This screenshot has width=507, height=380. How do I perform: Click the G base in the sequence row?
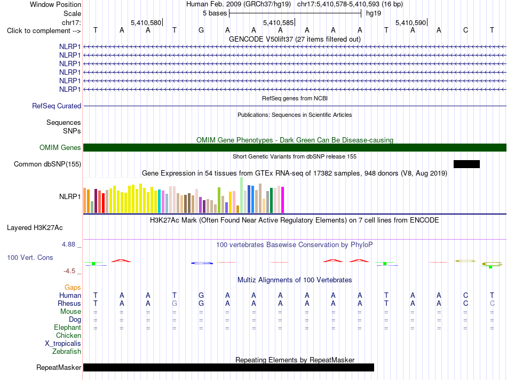201,30
